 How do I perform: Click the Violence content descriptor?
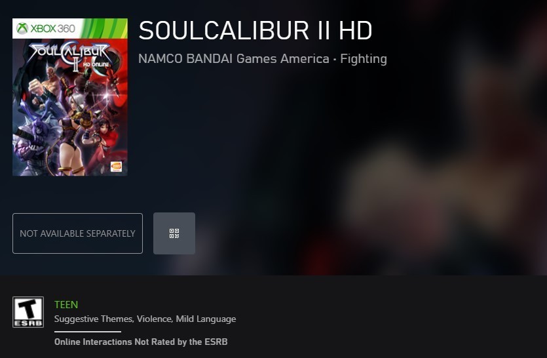tap(155, 319)
